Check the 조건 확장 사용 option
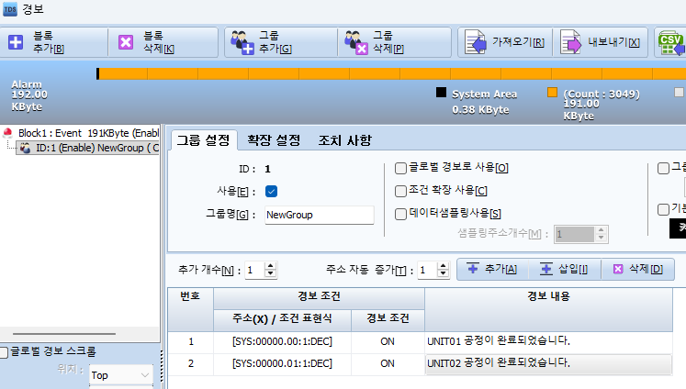Image resolution: width=686 pixels, height=389 pixels. click(400, 191)
